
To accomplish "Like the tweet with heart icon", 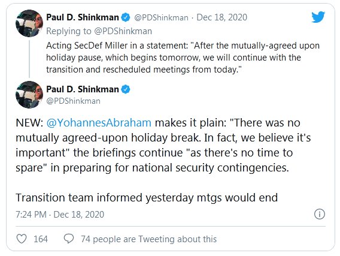I will pos(22,239).
